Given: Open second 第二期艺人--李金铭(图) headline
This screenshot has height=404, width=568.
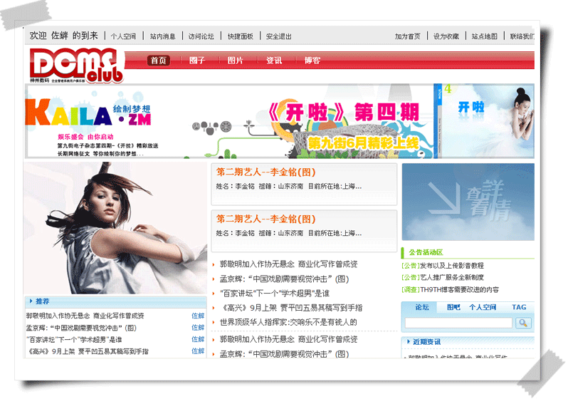Looking at the screenshot, I should point(266,219).
